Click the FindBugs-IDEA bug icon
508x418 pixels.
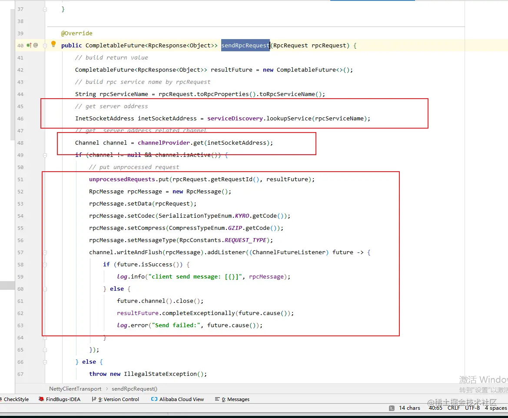[41, 399]
